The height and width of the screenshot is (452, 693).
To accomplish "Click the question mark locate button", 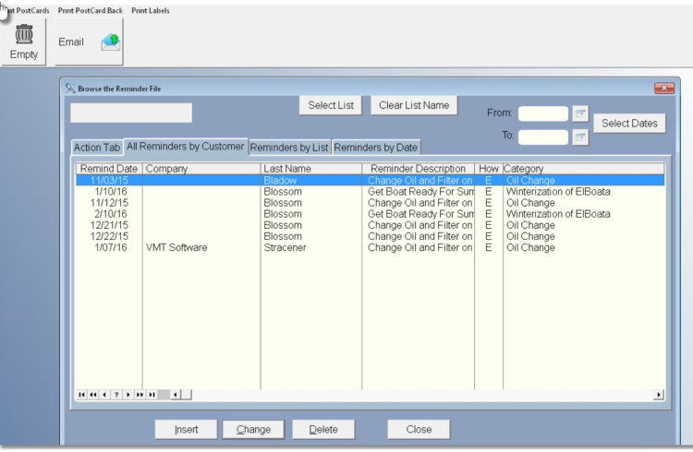I will (x=116, y=395).
